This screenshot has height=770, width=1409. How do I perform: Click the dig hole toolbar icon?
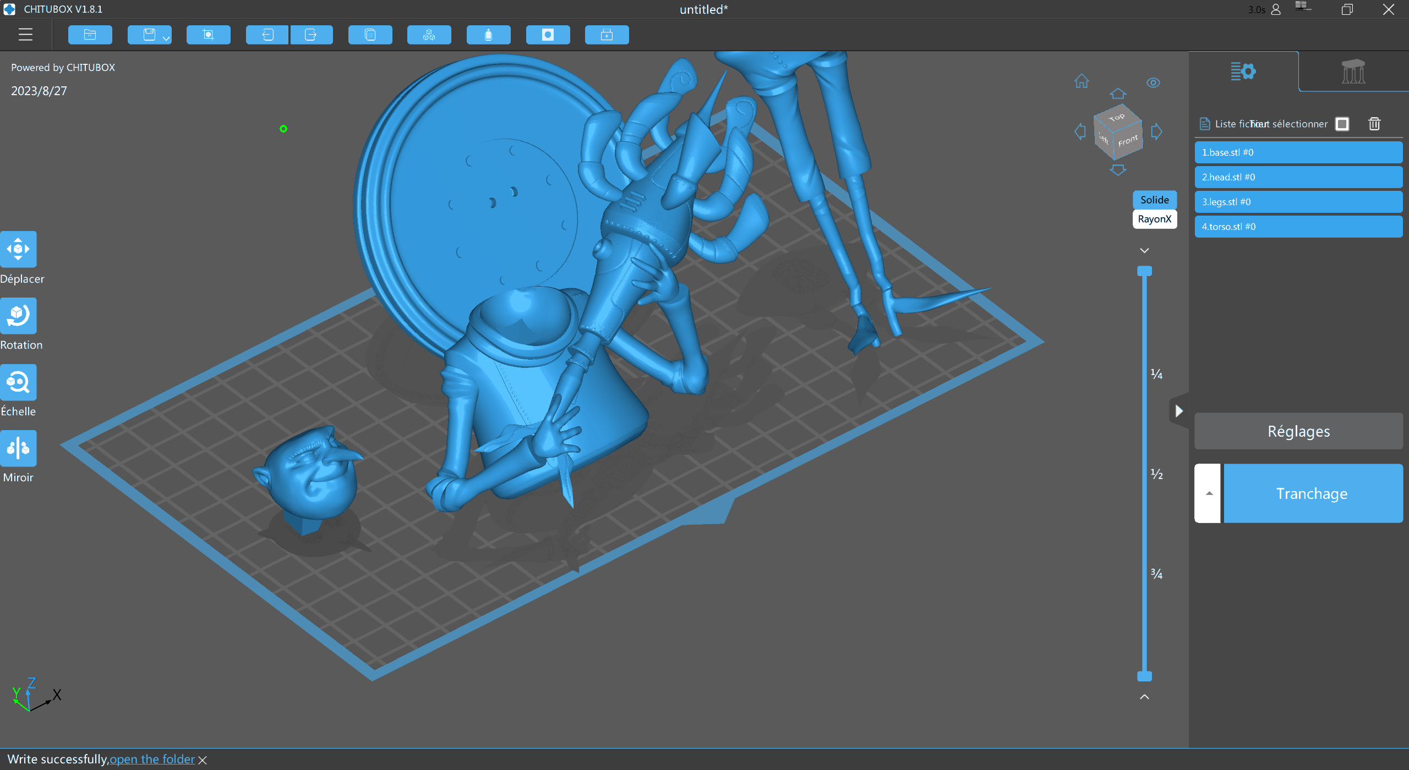[x=548, y=35]
